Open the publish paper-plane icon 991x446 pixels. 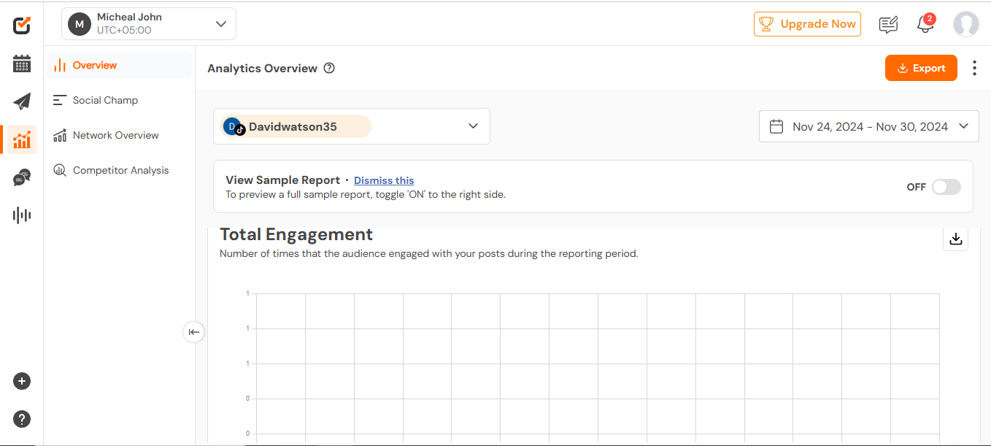[x=22, y=101]
